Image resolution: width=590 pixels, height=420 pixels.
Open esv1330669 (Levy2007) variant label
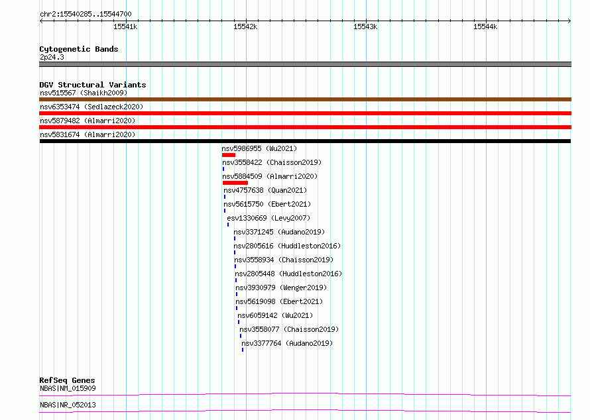268,218
